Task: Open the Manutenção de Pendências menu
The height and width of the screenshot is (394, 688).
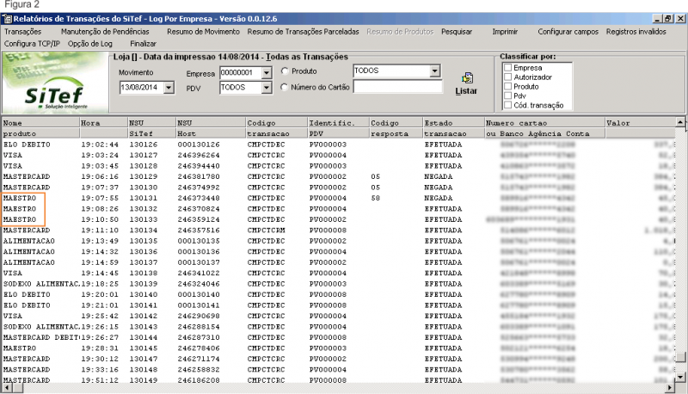Action: [105, 32]
